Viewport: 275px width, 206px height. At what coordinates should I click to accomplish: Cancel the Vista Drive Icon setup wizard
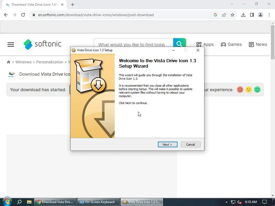click(x=191, y=145)
